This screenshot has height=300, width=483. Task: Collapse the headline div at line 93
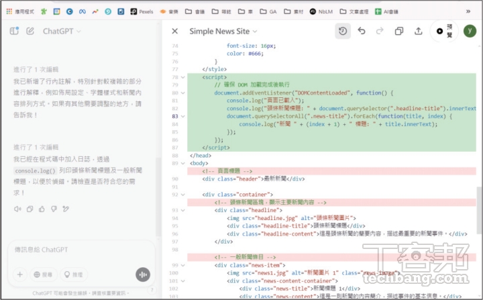coord(183,211)
